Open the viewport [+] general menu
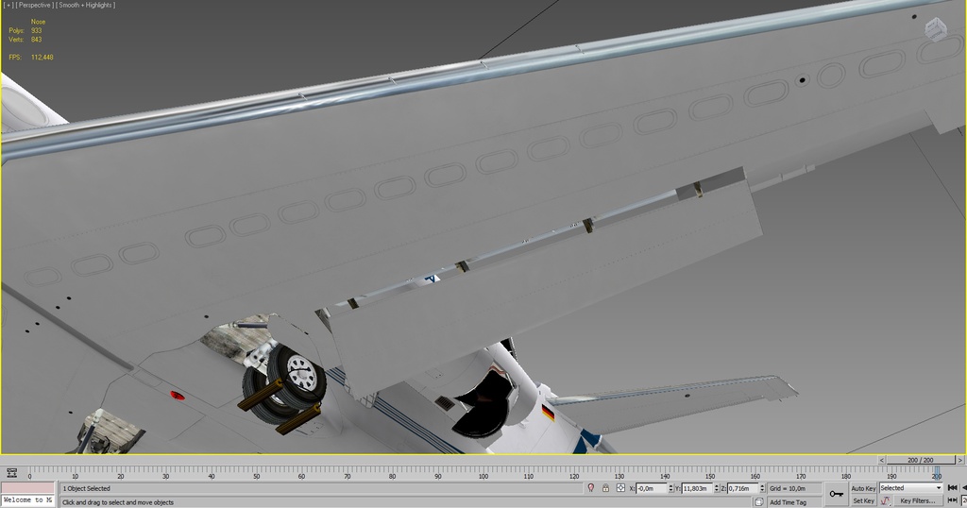Image resolution: width=967 pixels, height=508 pixels. click(8, 6)
